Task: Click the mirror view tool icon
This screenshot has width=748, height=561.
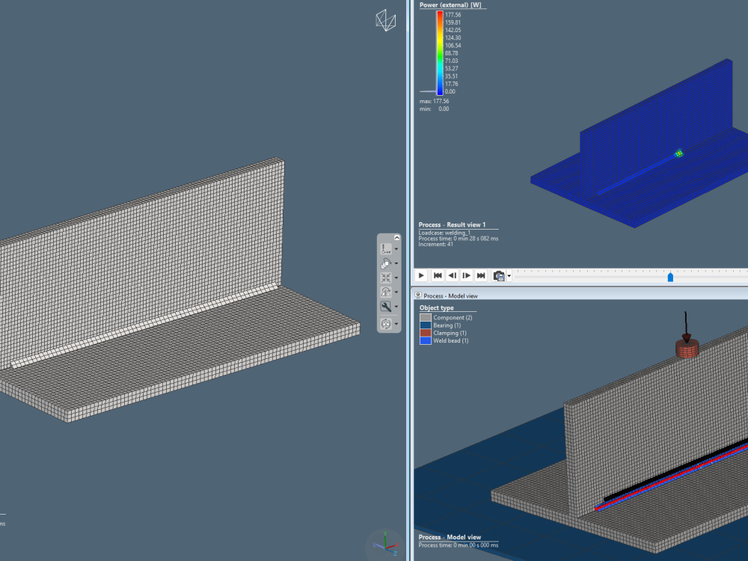Action: click(x=386, y=292)
